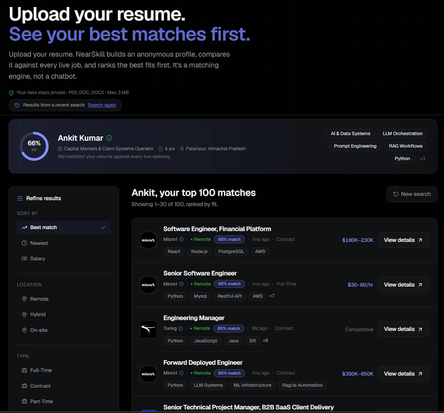View details for Senior Software Engineer
This screenshot has height=413, width=444.
point(403,285)
